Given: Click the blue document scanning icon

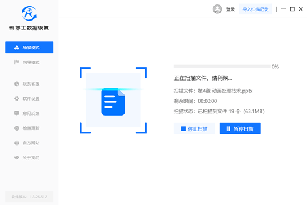Looking at the screenshot, I should point(113,102).
